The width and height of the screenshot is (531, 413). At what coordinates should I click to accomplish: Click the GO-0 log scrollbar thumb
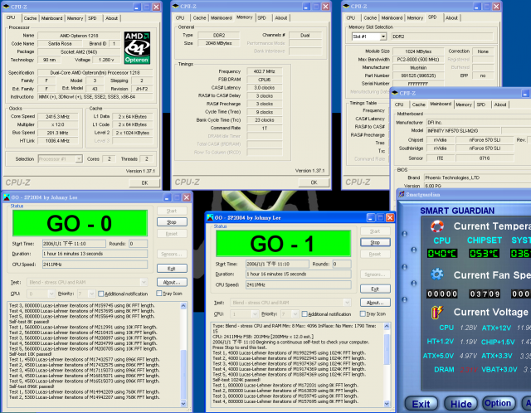(183, 374)
